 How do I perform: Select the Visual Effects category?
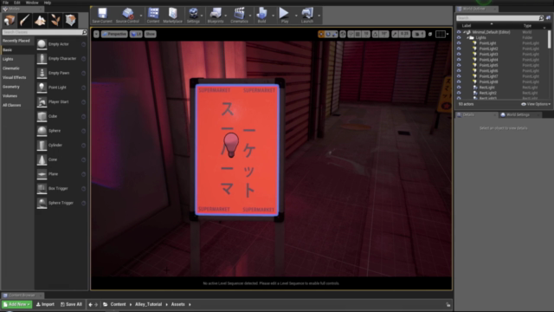pyautogui.click(x=15, y=77)
